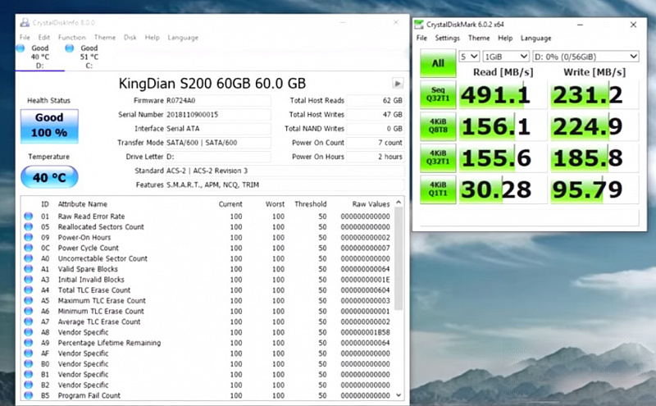Click the SMART attribute list vertical scrollbar

399,262
